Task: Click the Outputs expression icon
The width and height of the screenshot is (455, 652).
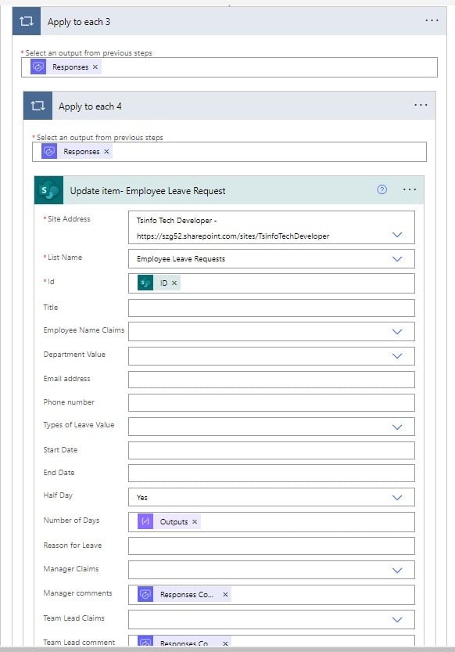Action: 145,521
